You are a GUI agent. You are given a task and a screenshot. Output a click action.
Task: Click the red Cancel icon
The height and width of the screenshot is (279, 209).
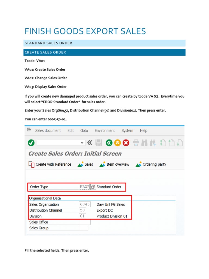pos(126,143)
